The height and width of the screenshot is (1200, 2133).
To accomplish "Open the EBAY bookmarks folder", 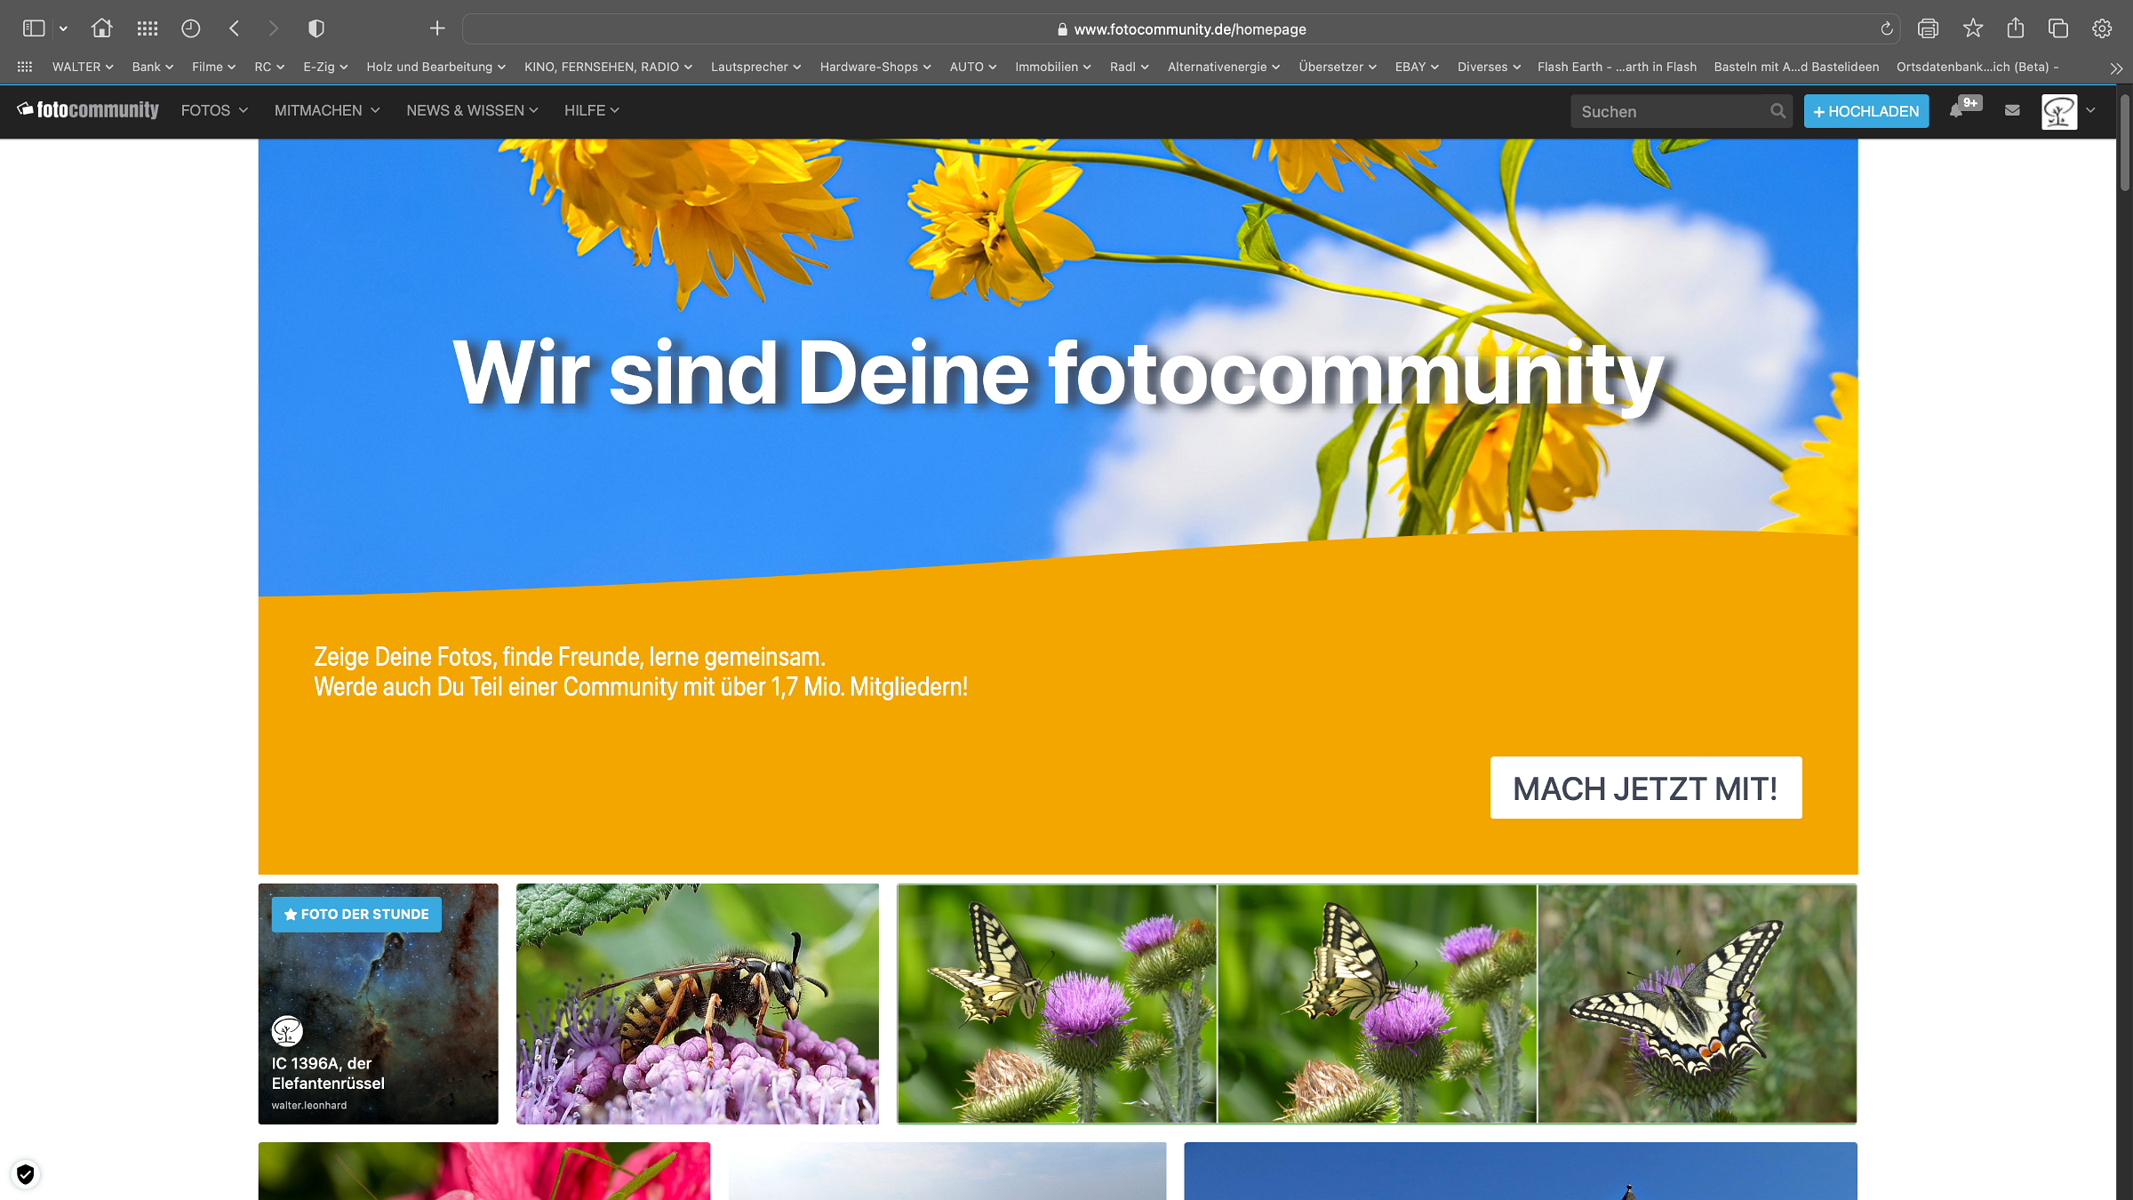I will click(1416, 67).
